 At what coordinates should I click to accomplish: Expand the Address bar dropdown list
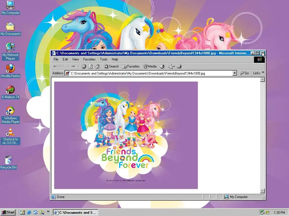coord(235,73)
